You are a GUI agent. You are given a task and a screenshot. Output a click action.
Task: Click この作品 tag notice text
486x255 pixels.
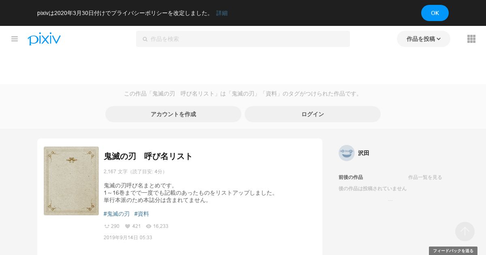(243, 93)
